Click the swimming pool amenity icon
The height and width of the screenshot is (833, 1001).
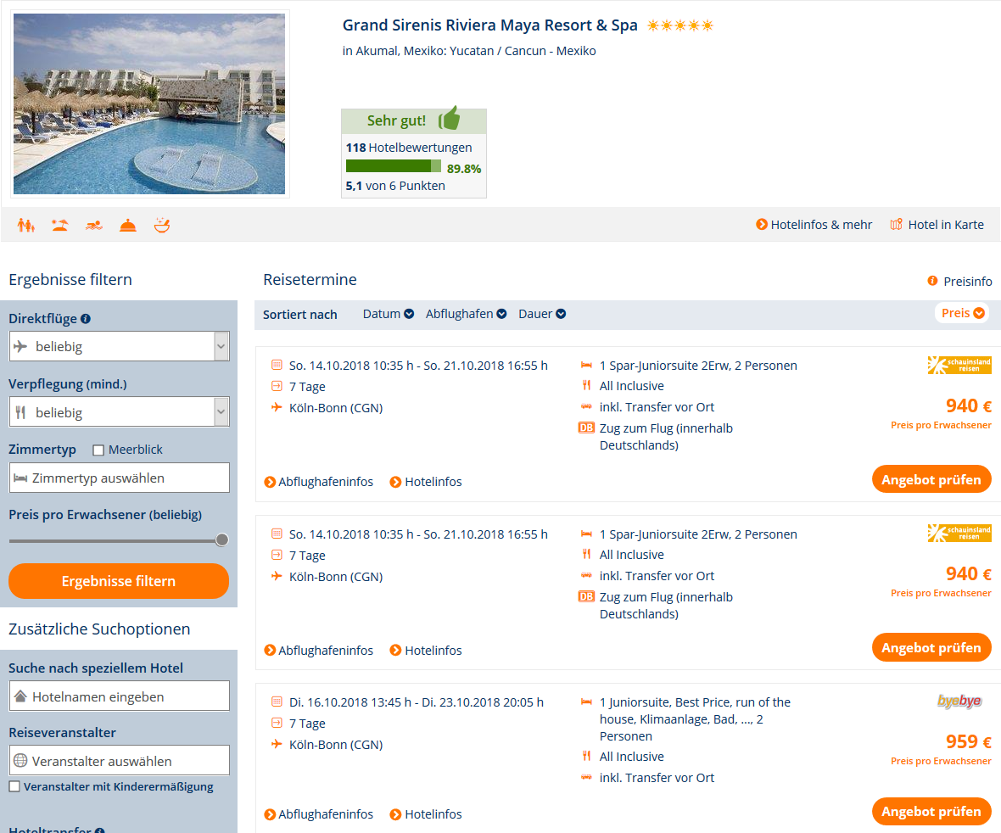(x=94, y=225)
